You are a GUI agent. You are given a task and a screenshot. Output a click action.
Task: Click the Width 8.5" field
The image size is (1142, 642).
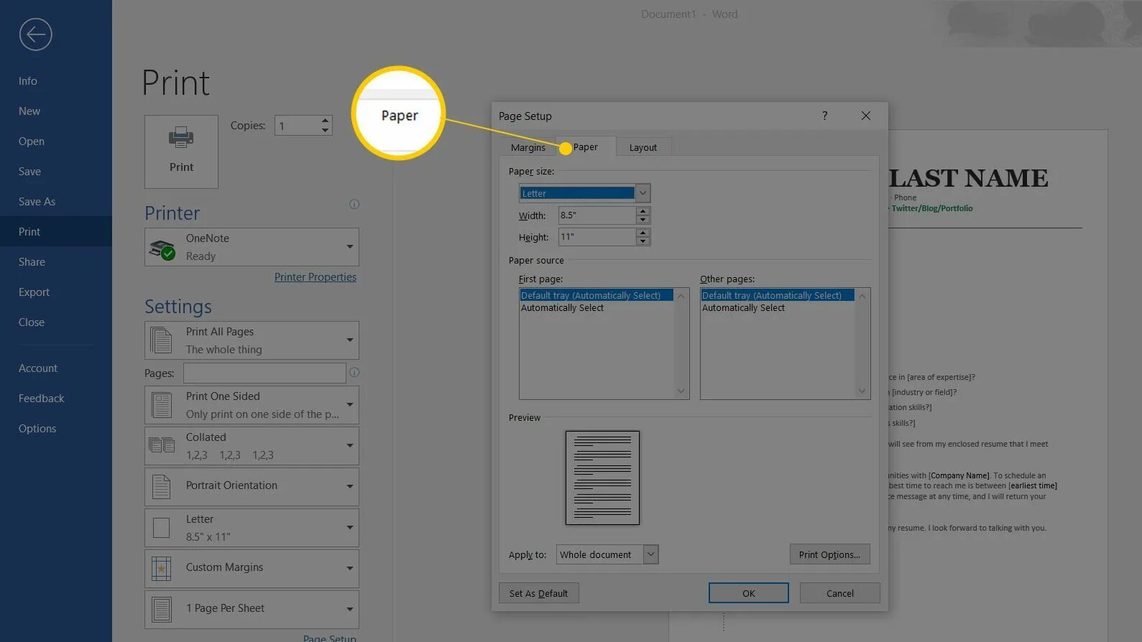[x=597, y=215]
